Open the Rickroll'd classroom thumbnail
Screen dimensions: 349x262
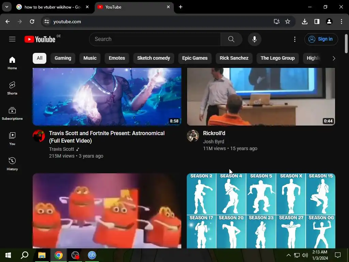point(261,97)
